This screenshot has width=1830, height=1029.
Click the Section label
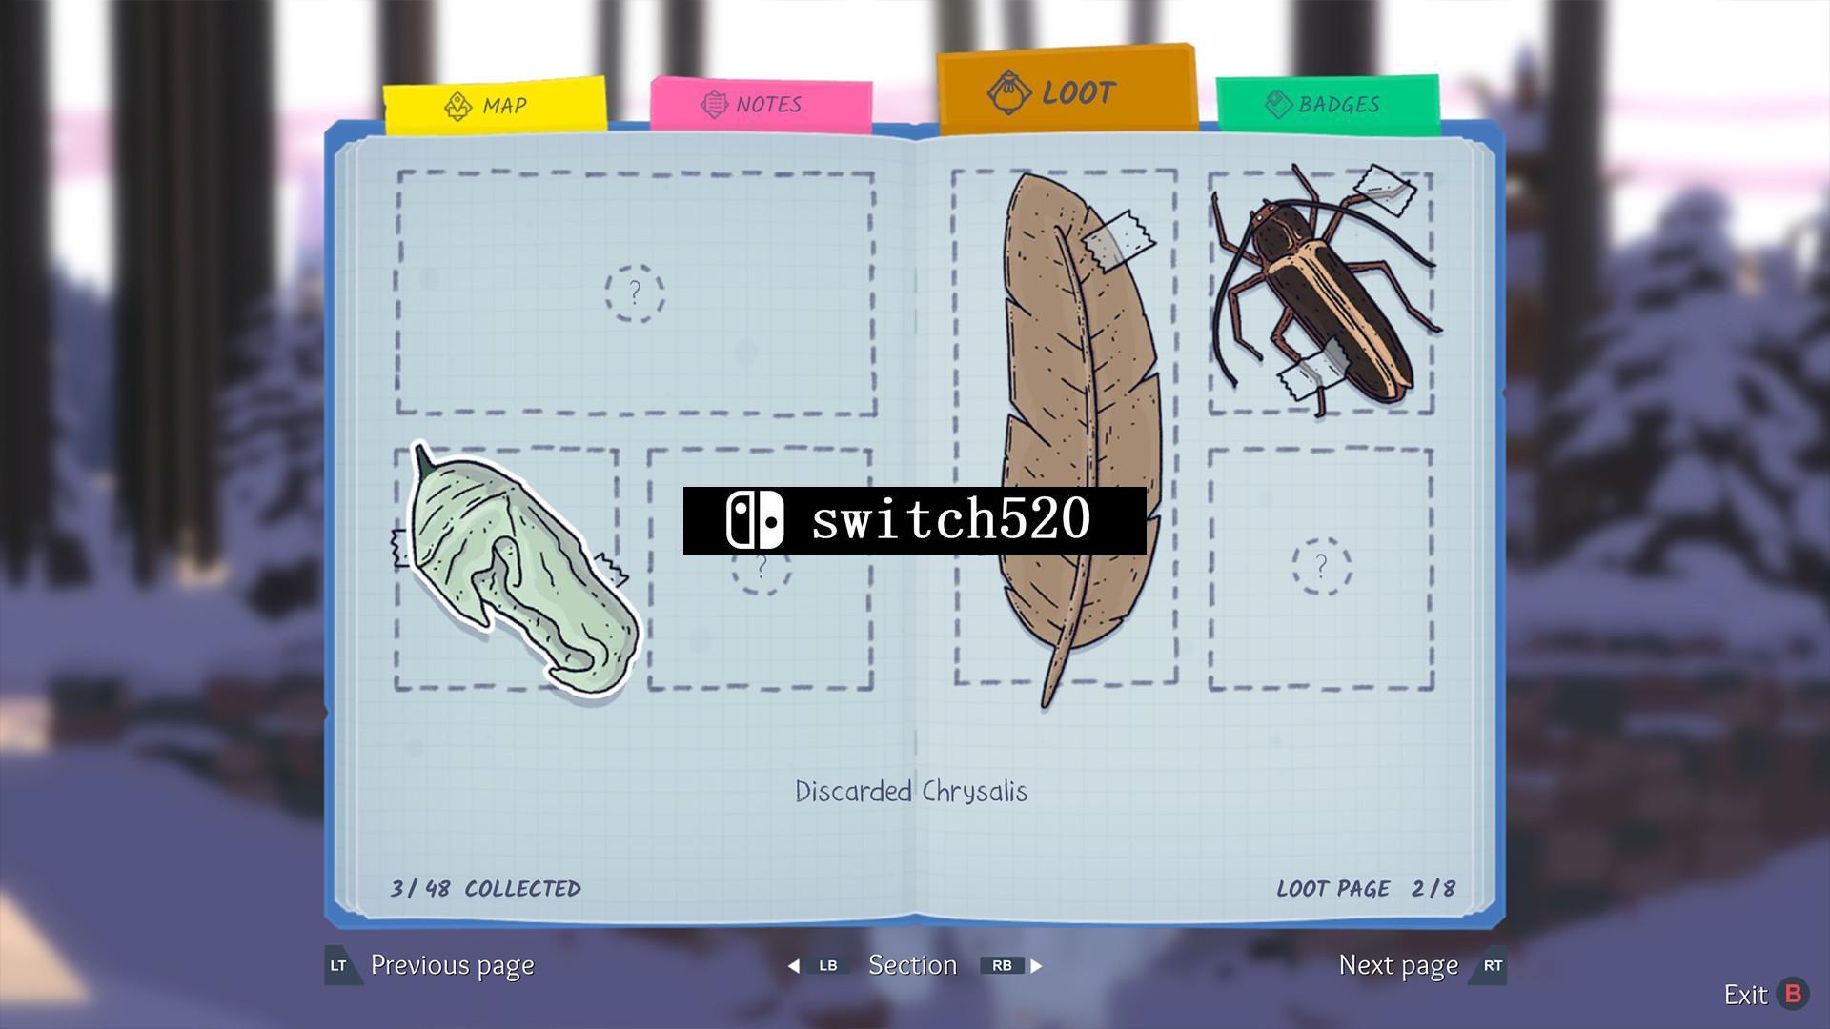pos(912,964)
